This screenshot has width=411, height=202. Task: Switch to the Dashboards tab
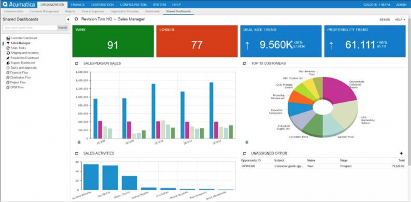pos(152,12)
